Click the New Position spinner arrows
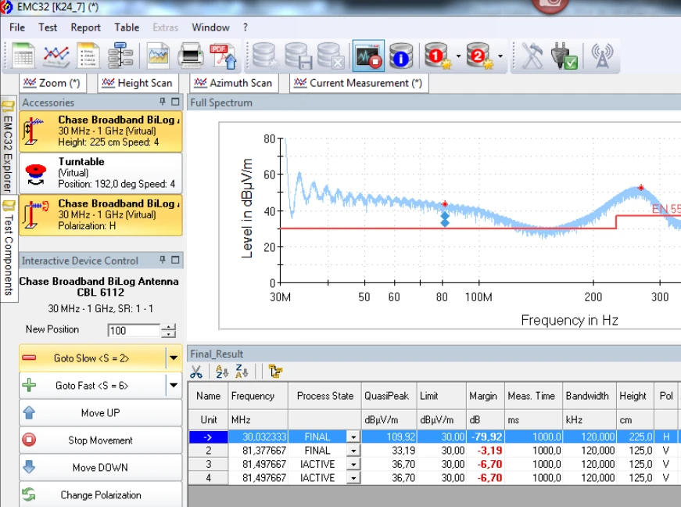This screenshot has height=507, width=681. pos(168,330)
